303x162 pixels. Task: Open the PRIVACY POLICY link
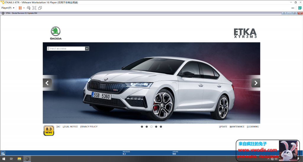pos(89,127)
